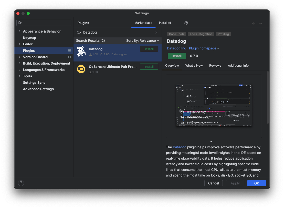This screenshot has width=284, height=208.
Task: Click the plugin description scrollbar
Action: [x=268, y=97]
